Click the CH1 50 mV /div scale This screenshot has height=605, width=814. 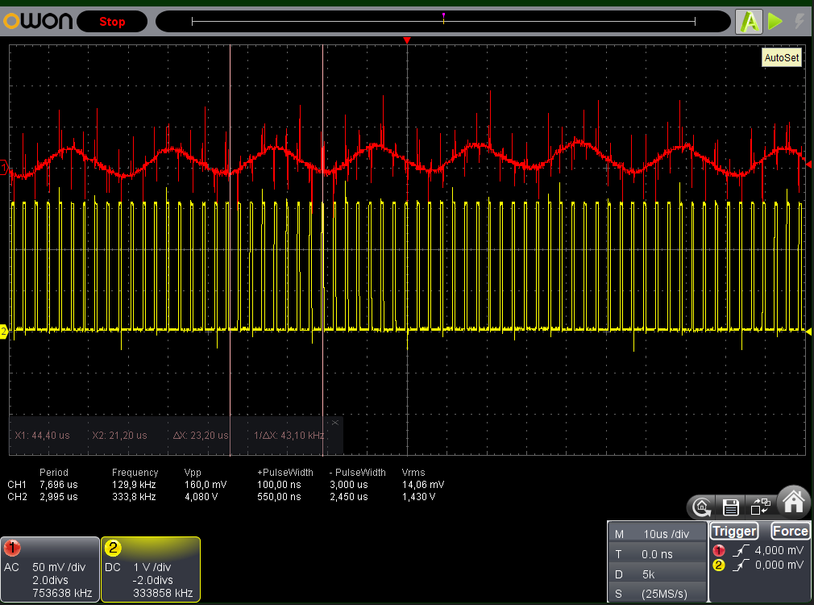point(59,567)
